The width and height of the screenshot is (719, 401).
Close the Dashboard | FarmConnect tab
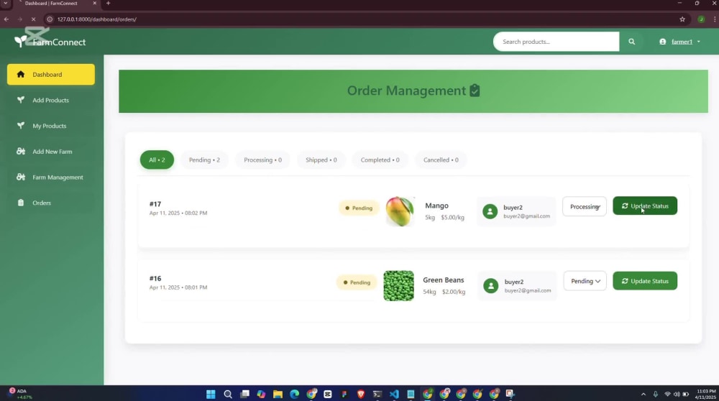pyautogui.click(x=94, y=3)
